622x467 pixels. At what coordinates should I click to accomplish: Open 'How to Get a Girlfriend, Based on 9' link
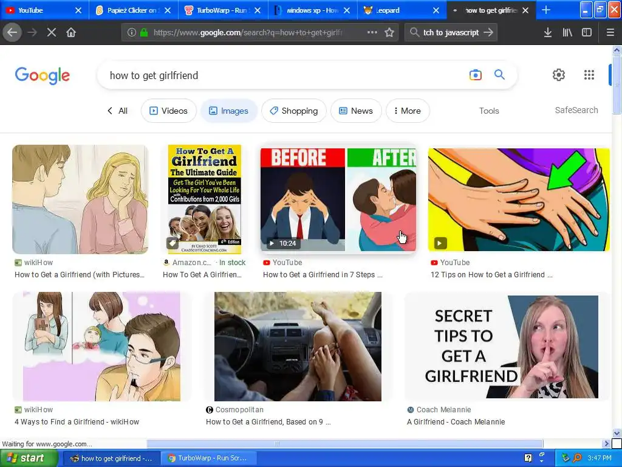tap(268, 422)
